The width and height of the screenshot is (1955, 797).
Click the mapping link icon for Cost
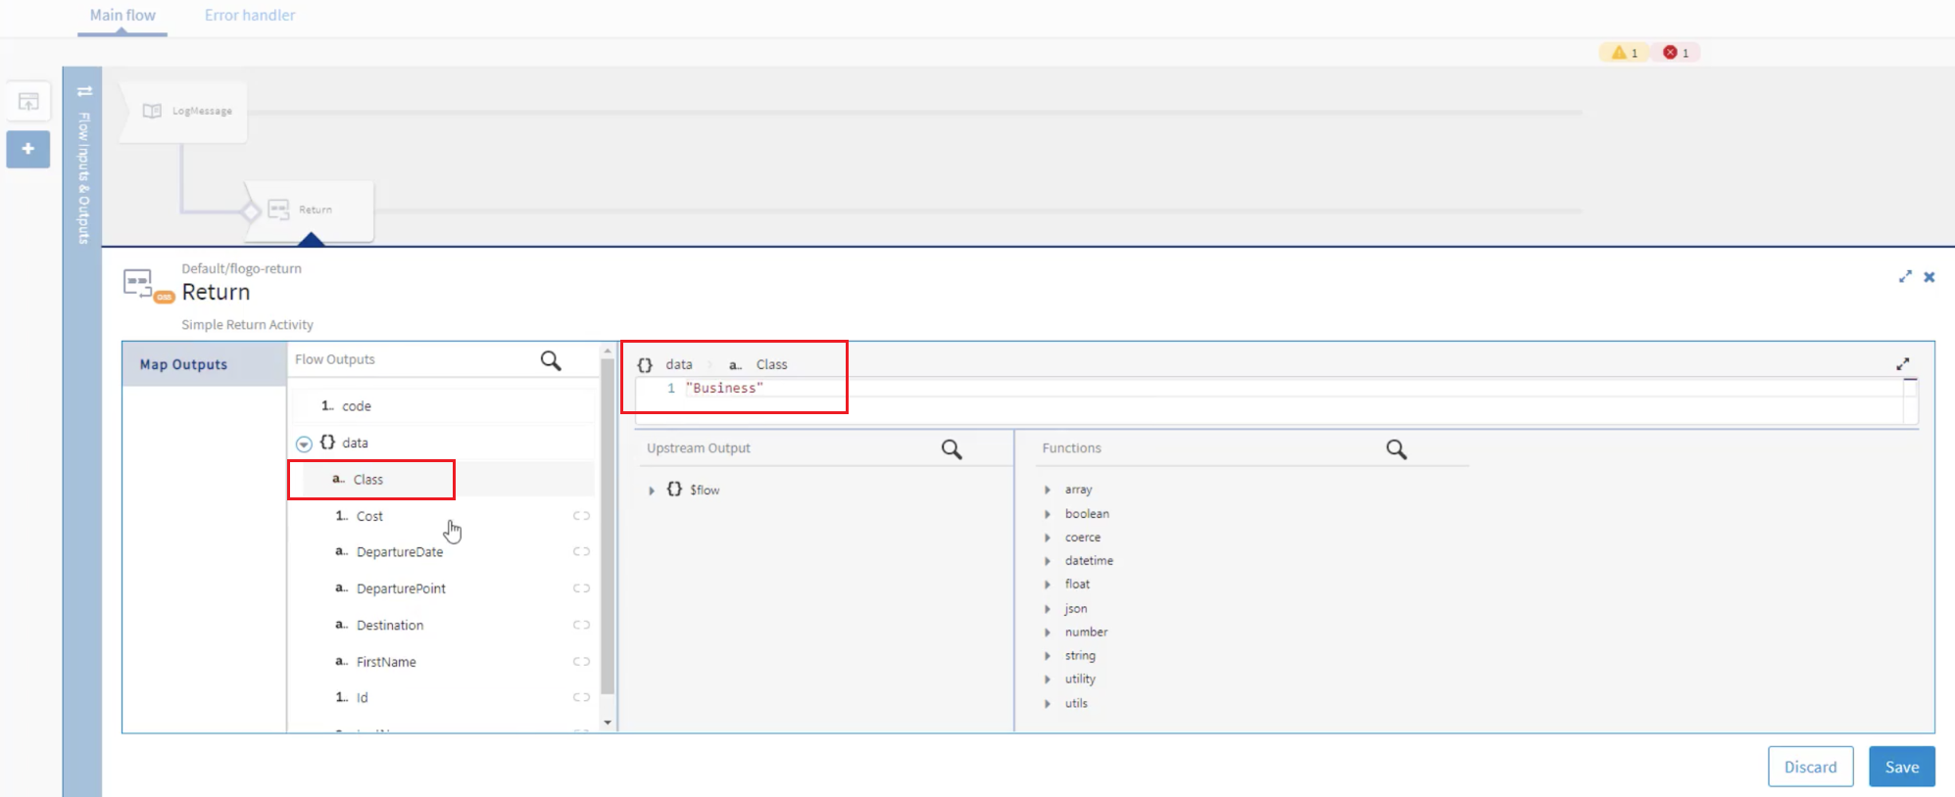581,516
